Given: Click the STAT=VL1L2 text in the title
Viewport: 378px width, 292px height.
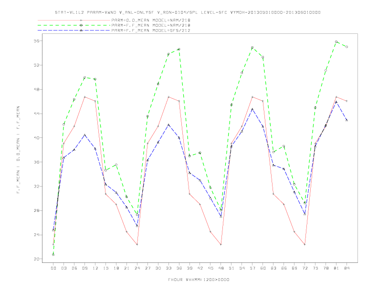Looking at the screenshot, I should [70, 12].
